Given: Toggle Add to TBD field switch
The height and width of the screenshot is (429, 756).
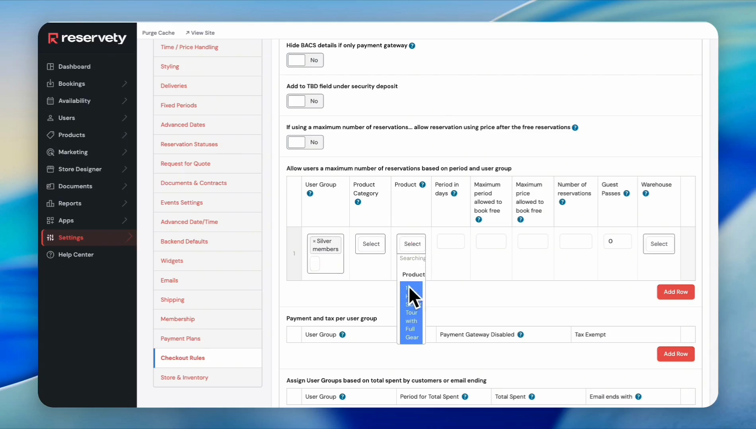Looking at the screenshot, I should [305, 101].
